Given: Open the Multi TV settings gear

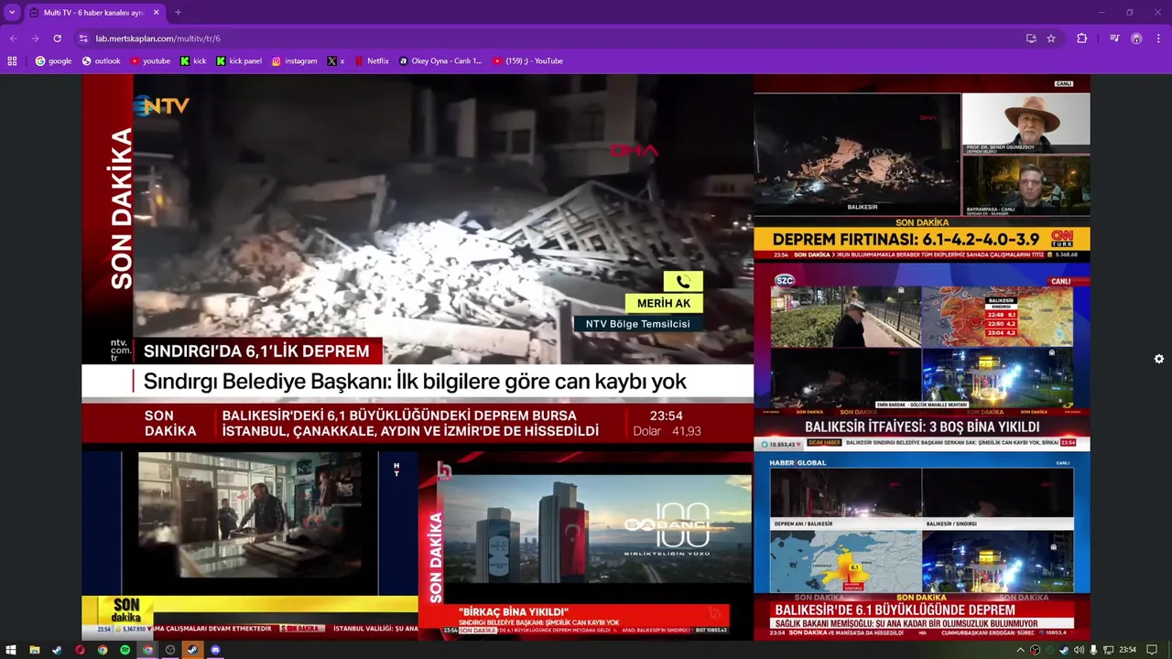Looking at the screenshot, I should coord(1158,359).
